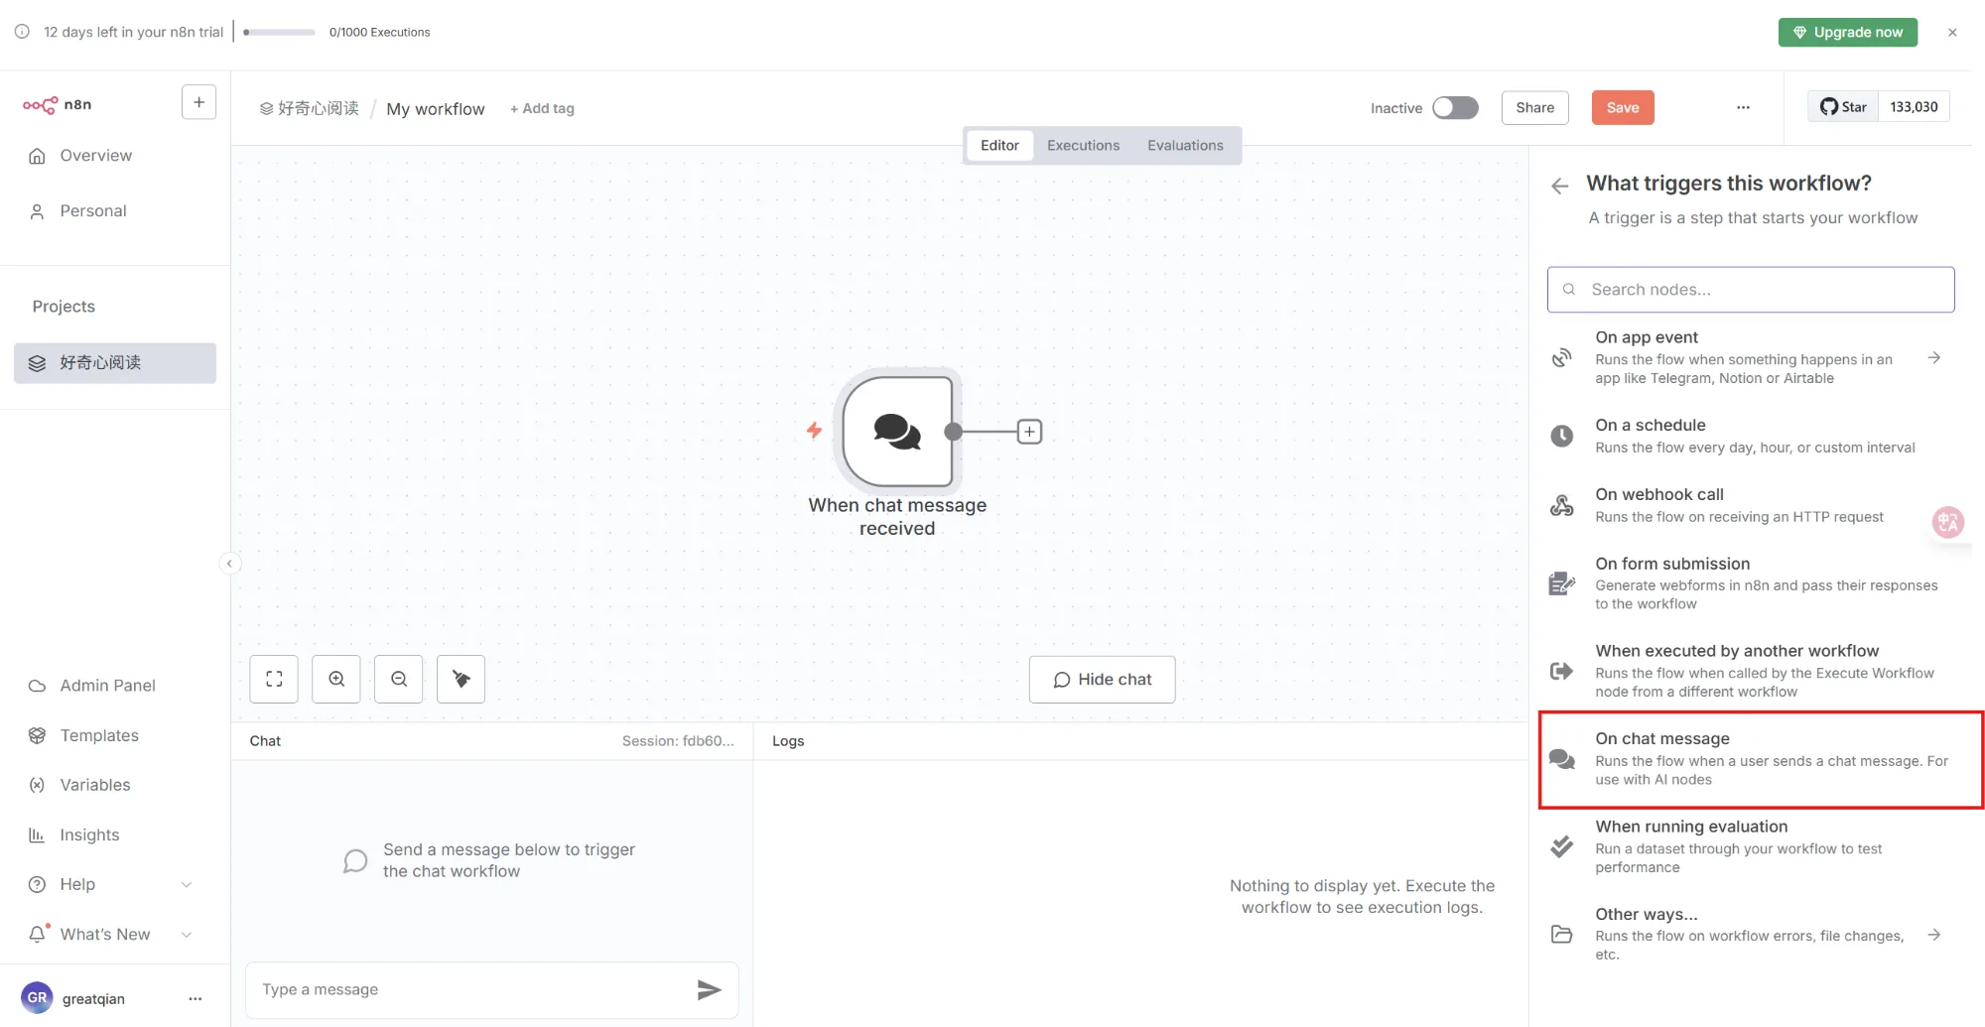The width and height of the screenshot is (1985, 1027).
Task: Click the n8n logo in sidebar
Action: 58,104
